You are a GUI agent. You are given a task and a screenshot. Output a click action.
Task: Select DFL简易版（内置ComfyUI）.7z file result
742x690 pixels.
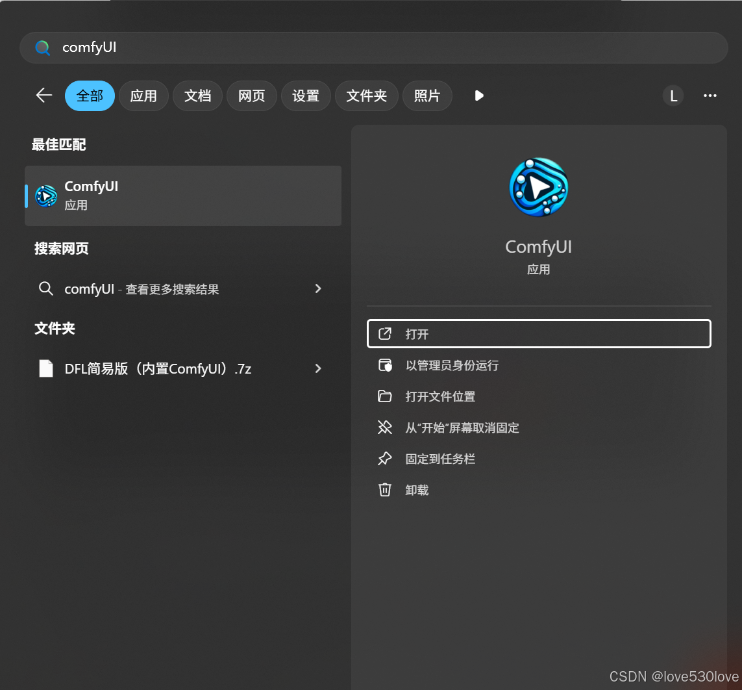click(x=183, y=368)
